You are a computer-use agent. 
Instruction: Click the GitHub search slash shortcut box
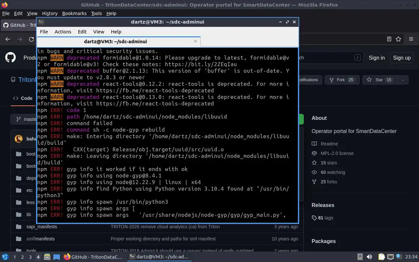[x=357, y=58]
